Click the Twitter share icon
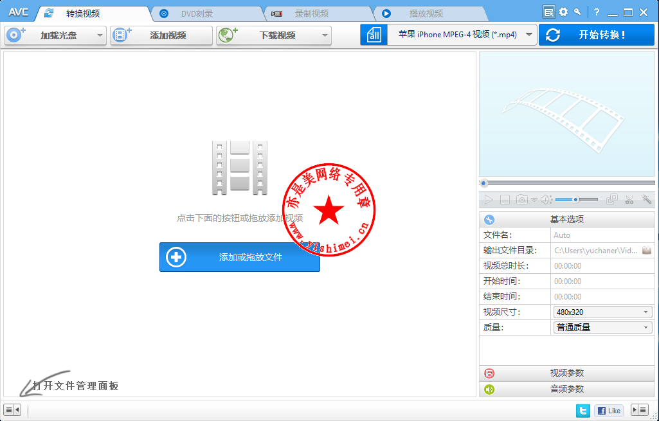Viewport: 659px width, 421px height. click(583, 410)
